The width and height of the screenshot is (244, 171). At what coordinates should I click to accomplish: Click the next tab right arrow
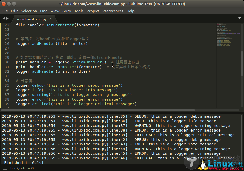(x=7, y=18)
